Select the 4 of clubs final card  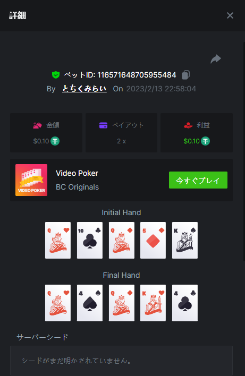(x=185, y=303)
